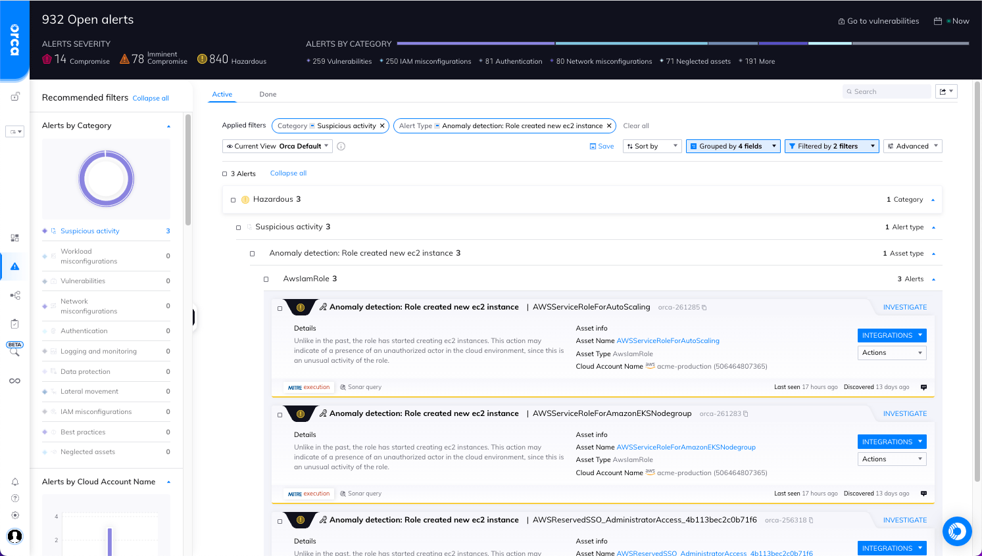The image size is (982, 556).
Task: Open the attack paths icon in sidebar
Action: pyautogui.click(x=14, y=295)
